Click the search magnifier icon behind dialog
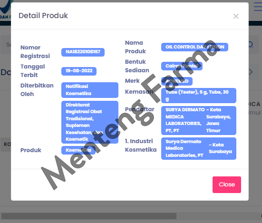262x223 pixels. [x=251, y=45]
